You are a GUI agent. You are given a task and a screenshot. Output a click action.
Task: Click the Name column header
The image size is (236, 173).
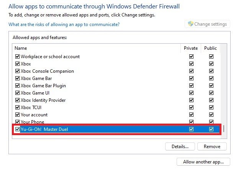96,48
